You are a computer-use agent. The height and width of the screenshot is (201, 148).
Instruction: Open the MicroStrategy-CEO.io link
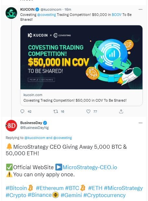point(90,167)
